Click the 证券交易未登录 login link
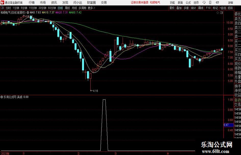Viewport: 241px width, 155px height. coord(139,3)
